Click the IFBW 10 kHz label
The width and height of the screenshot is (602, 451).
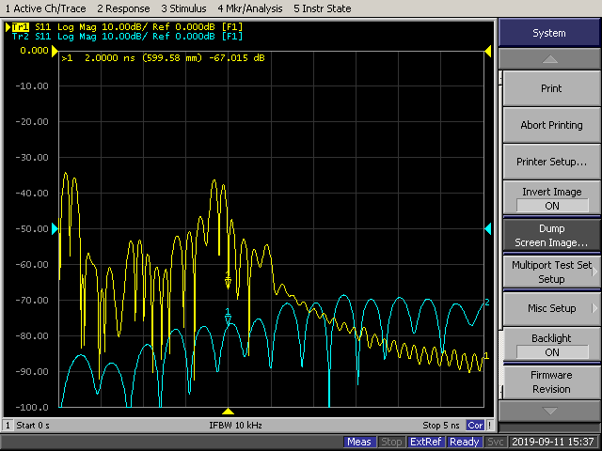pos(235,426)
